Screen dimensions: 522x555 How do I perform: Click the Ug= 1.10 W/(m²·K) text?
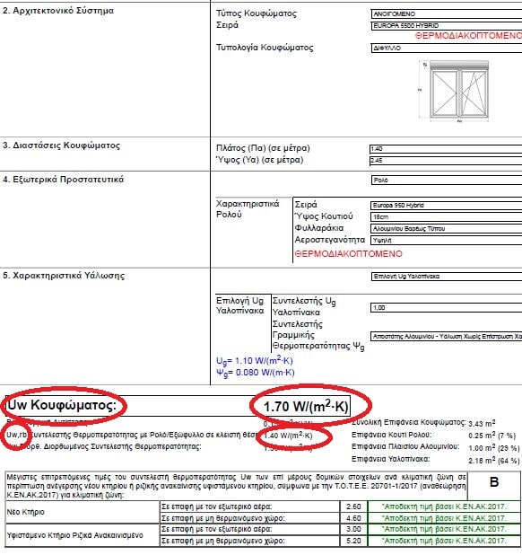[255, 360]
